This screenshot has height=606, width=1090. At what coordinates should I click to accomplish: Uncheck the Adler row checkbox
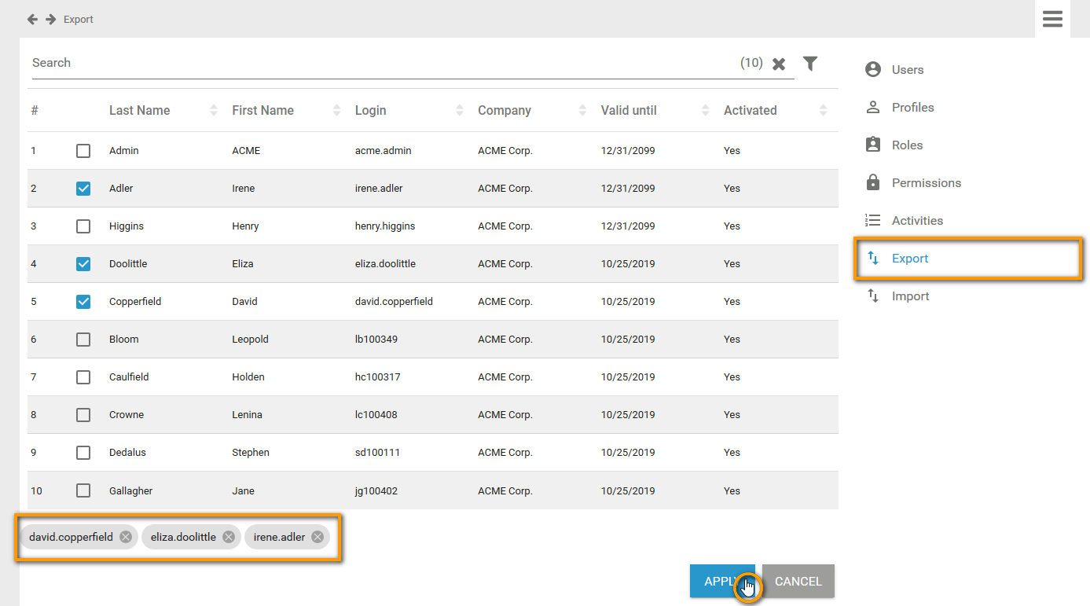tap(83, 189)
